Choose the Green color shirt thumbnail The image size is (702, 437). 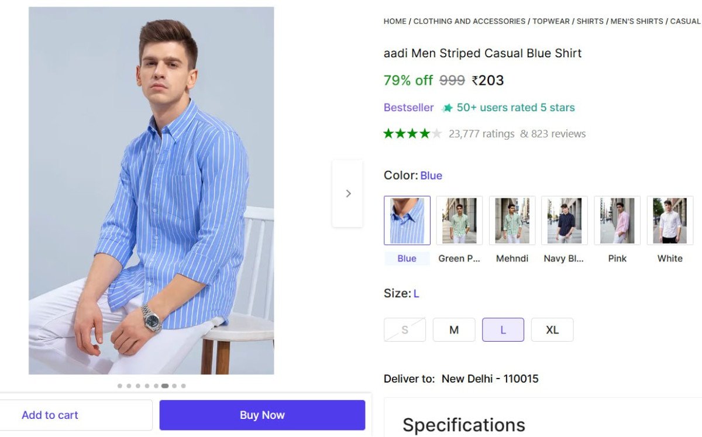(459, 221)
